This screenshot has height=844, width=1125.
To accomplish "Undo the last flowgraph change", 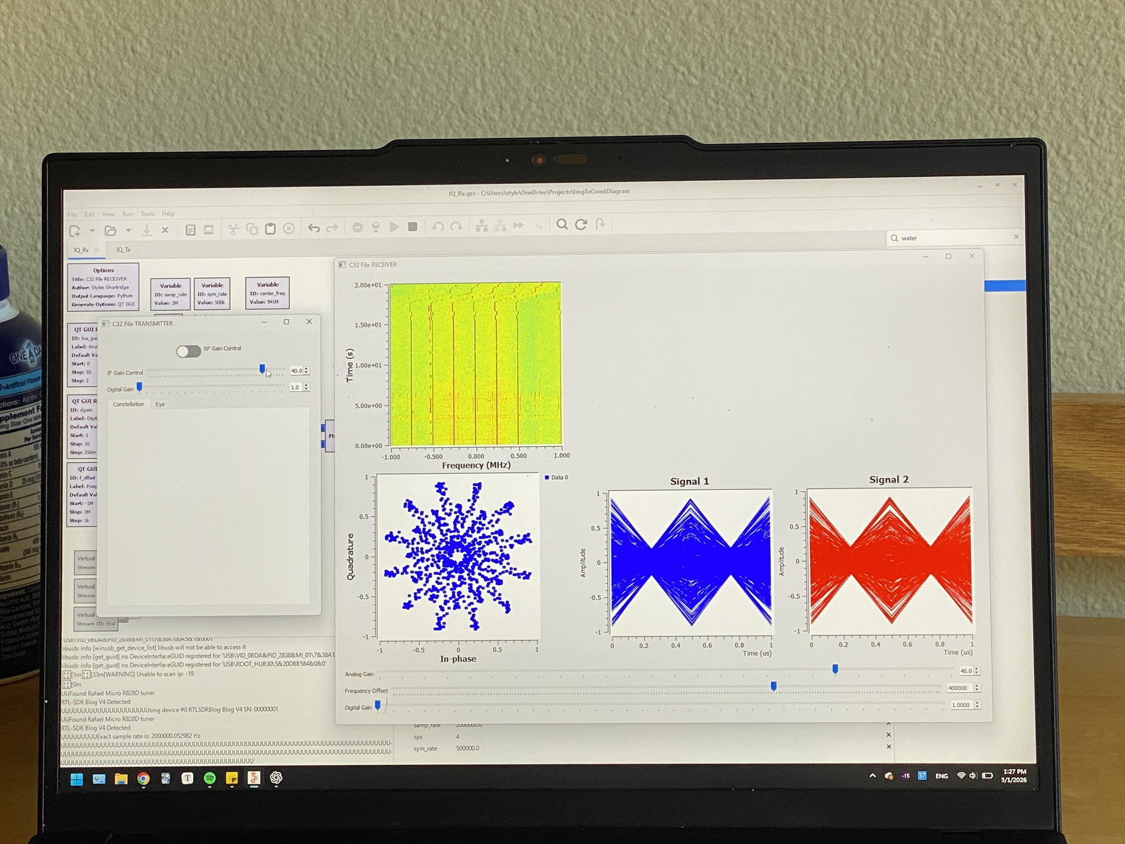I will [x=314, y=228].
